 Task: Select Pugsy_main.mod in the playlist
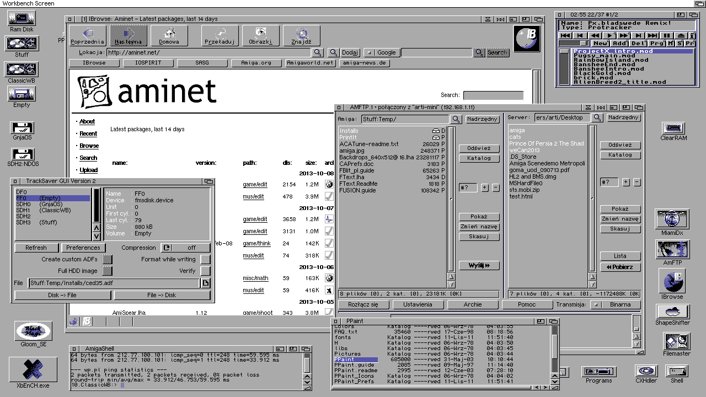pyautogui.click(x=604, y=56)
